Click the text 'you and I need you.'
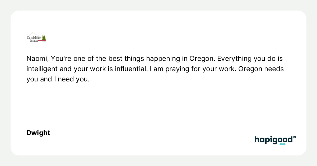The image size is (317, 166). pyautogui.click(x=58, y=79)
